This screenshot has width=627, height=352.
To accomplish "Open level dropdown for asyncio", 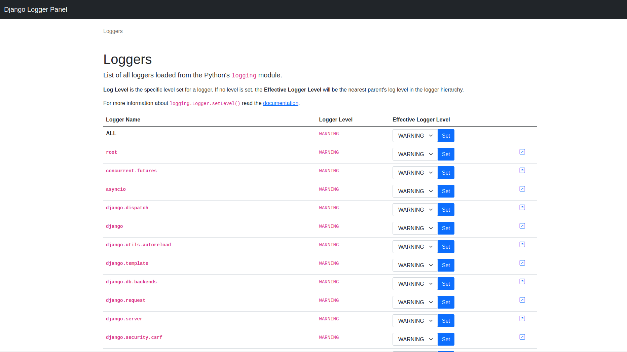I will click(415, 191).
